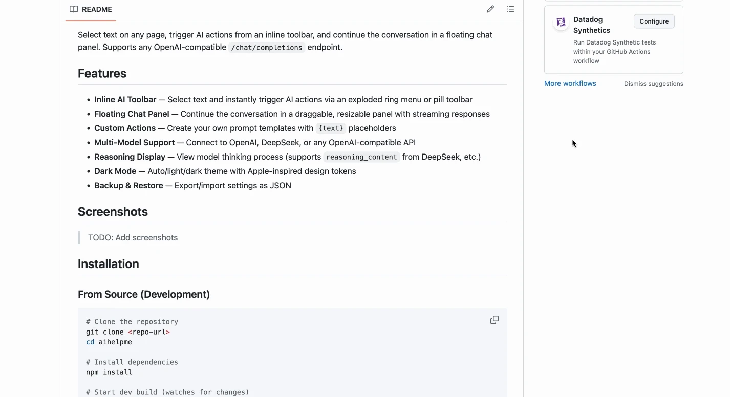Select the From Source (Development) subheading

[x=144, y=294]
